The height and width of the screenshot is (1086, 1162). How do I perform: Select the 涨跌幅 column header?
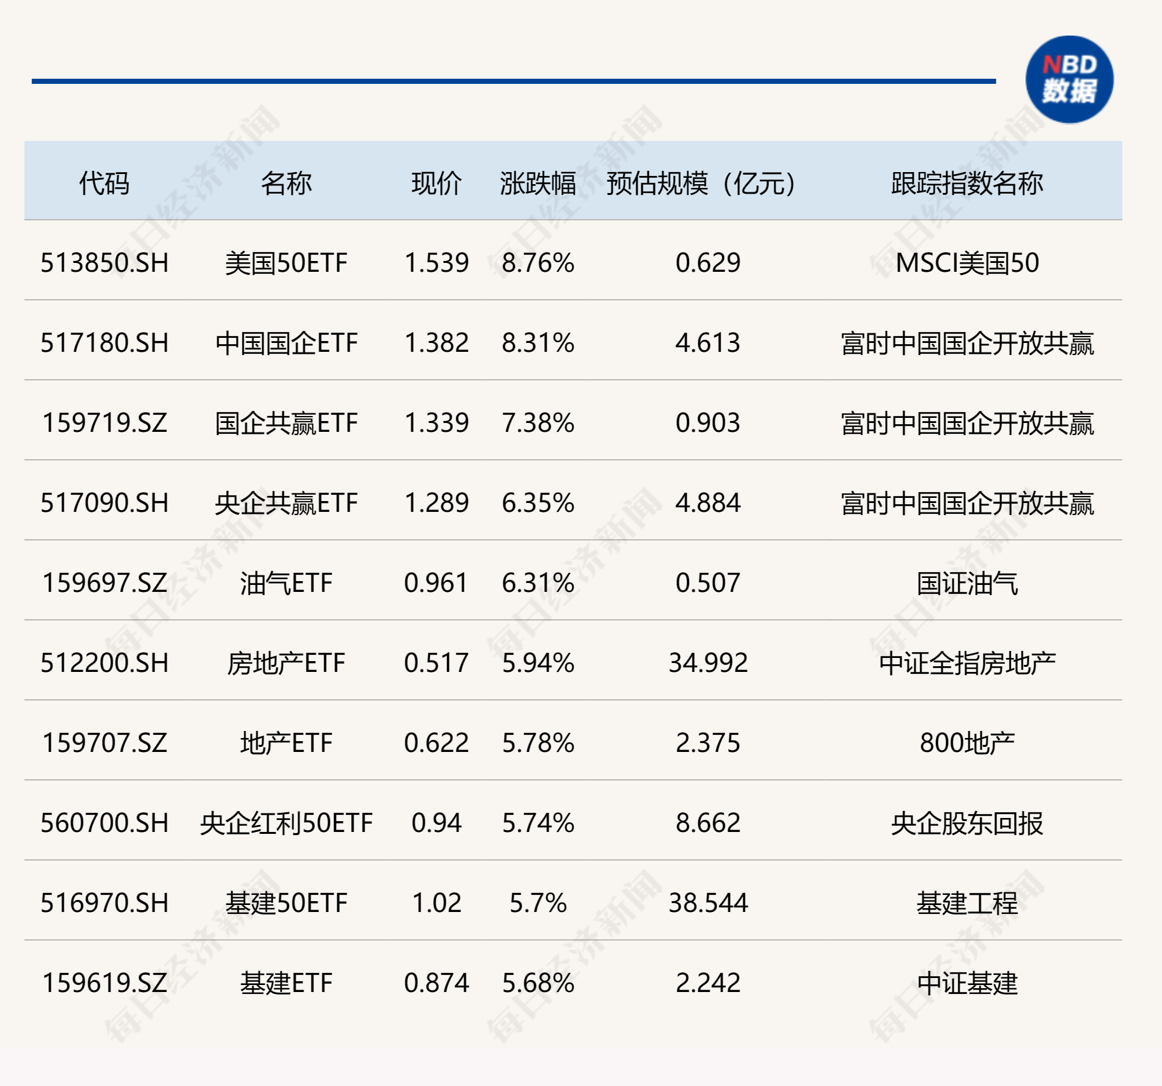click(538, 184)
